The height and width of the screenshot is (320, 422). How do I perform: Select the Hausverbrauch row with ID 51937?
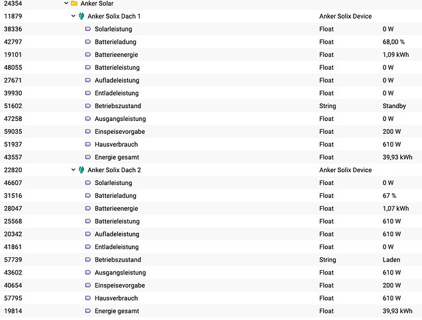[x=211, y=145]
